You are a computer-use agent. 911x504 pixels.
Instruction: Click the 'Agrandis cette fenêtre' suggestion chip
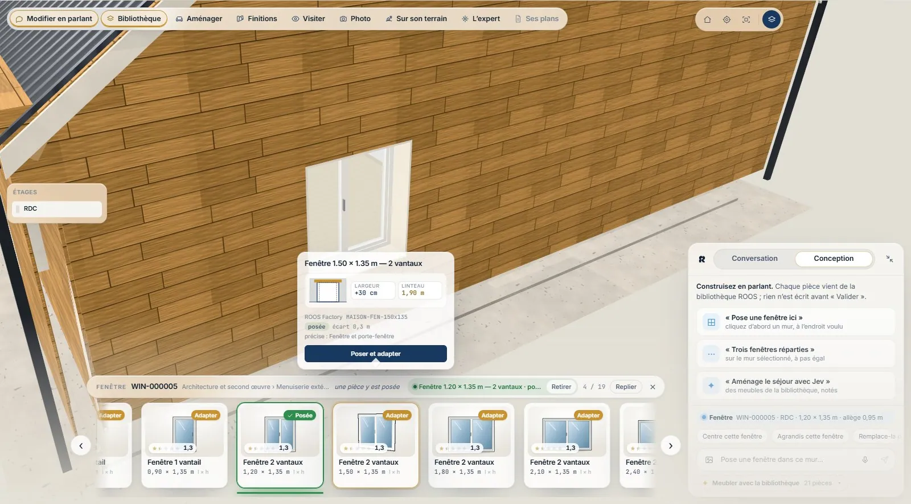tap(810, 436)
